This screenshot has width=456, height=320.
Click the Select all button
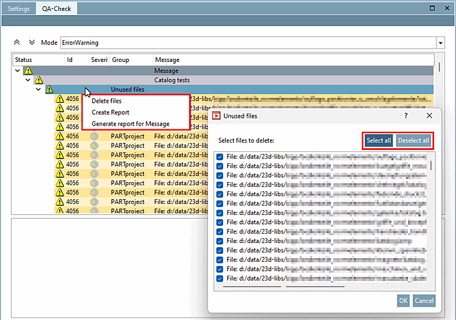point(379,140)
